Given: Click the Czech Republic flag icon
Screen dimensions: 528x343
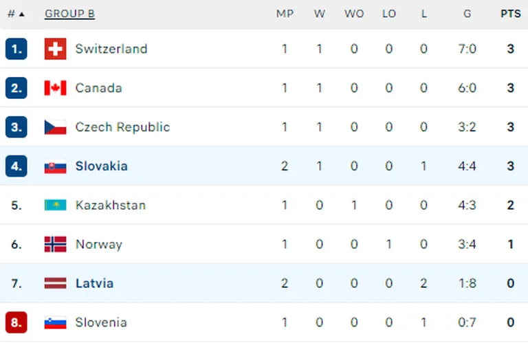Looking at the screenshot, I should click(55, 127).
